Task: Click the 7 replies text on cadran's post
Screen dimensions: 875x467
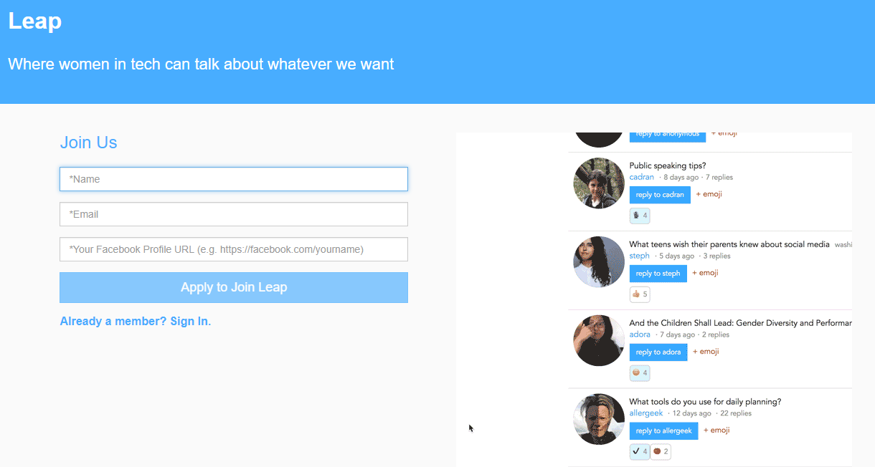Action: 719,177
